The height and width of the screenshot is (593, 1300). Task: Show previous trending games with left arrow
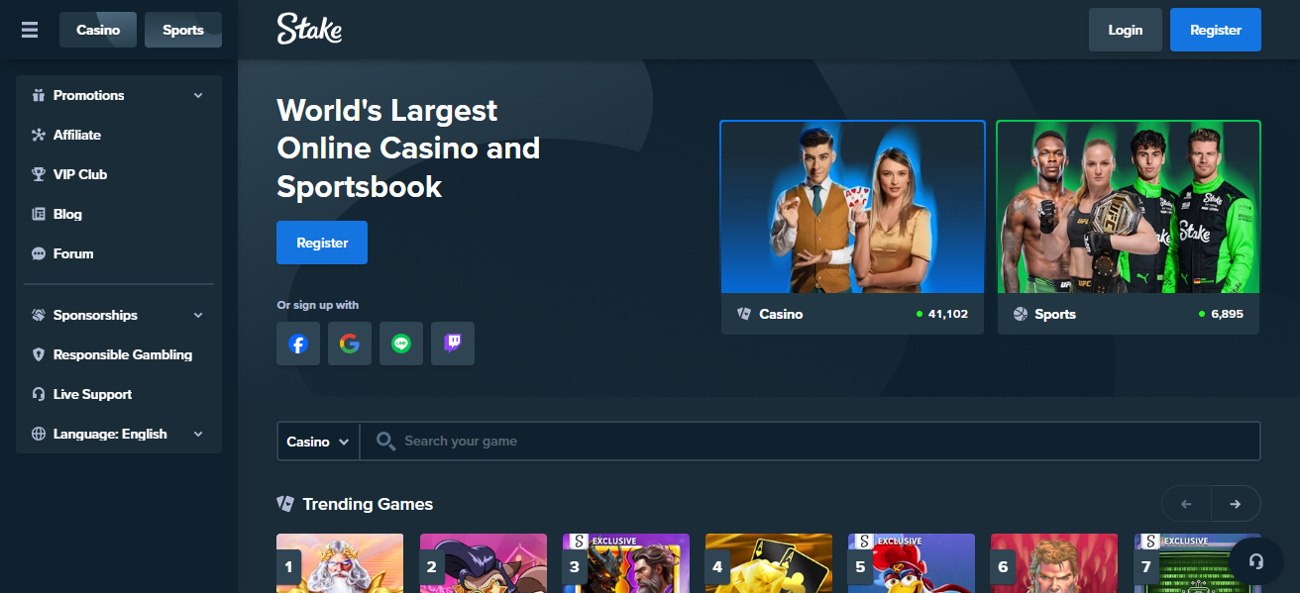(1186, 504)
